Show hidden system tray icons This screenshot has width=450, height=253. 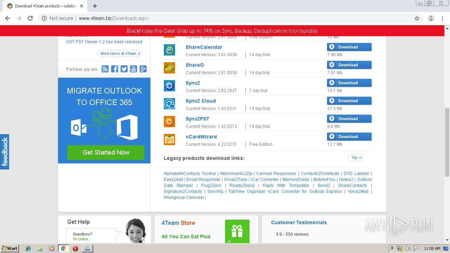[392, 248]
